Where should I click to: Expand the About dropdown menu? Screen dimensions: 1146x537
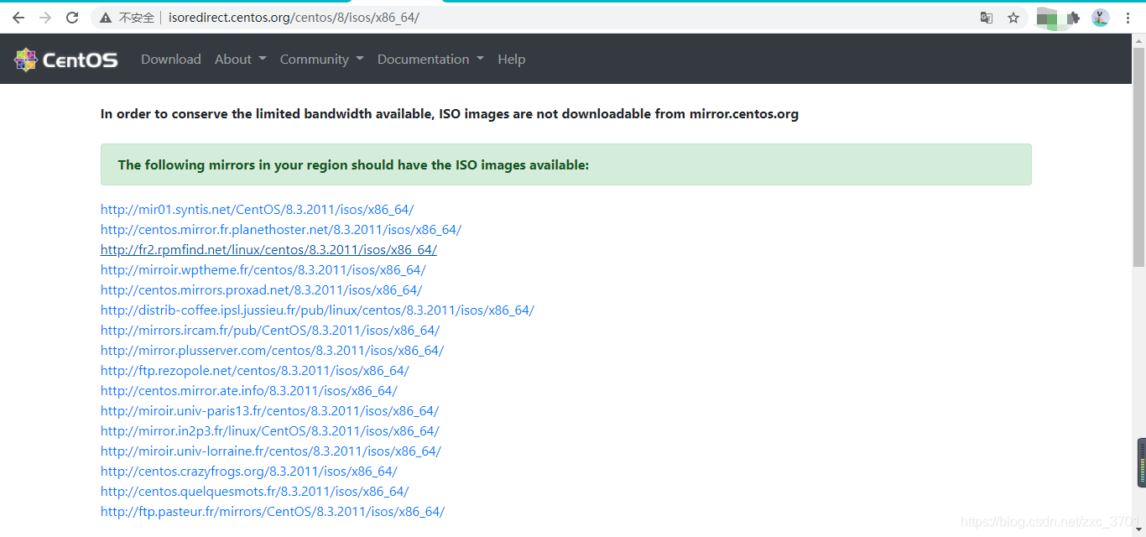[x=240, y=60]
